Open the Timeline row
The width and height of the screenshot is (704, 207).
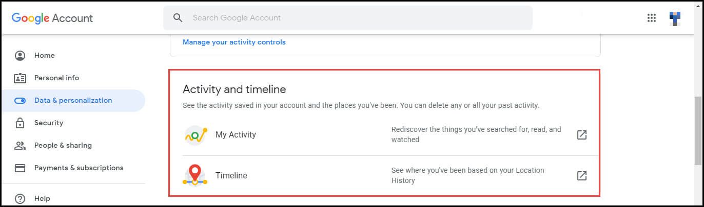(x=390, y=175)
